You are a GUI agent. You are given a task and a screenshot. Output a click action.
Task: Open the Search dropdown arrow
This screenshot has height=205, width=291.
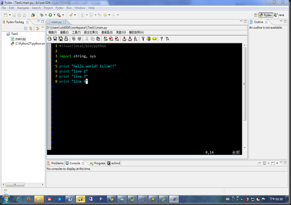[75, 15]
